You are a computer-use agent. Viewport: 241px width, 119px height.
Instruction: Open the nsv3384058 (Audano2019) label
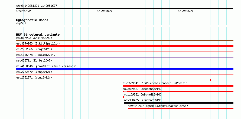[x=143, y=100]
